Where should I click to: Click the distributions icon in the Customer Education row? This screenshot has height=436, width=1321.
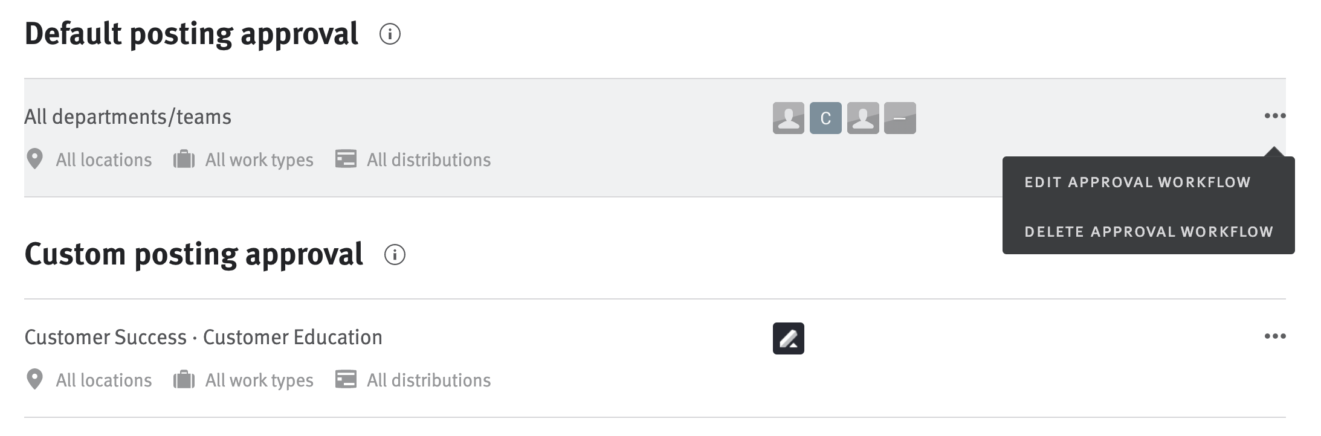click(x=346, y=379)
